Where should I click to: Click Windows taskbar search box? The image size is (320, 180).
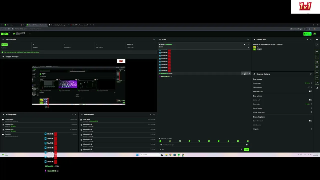(149, 155)
